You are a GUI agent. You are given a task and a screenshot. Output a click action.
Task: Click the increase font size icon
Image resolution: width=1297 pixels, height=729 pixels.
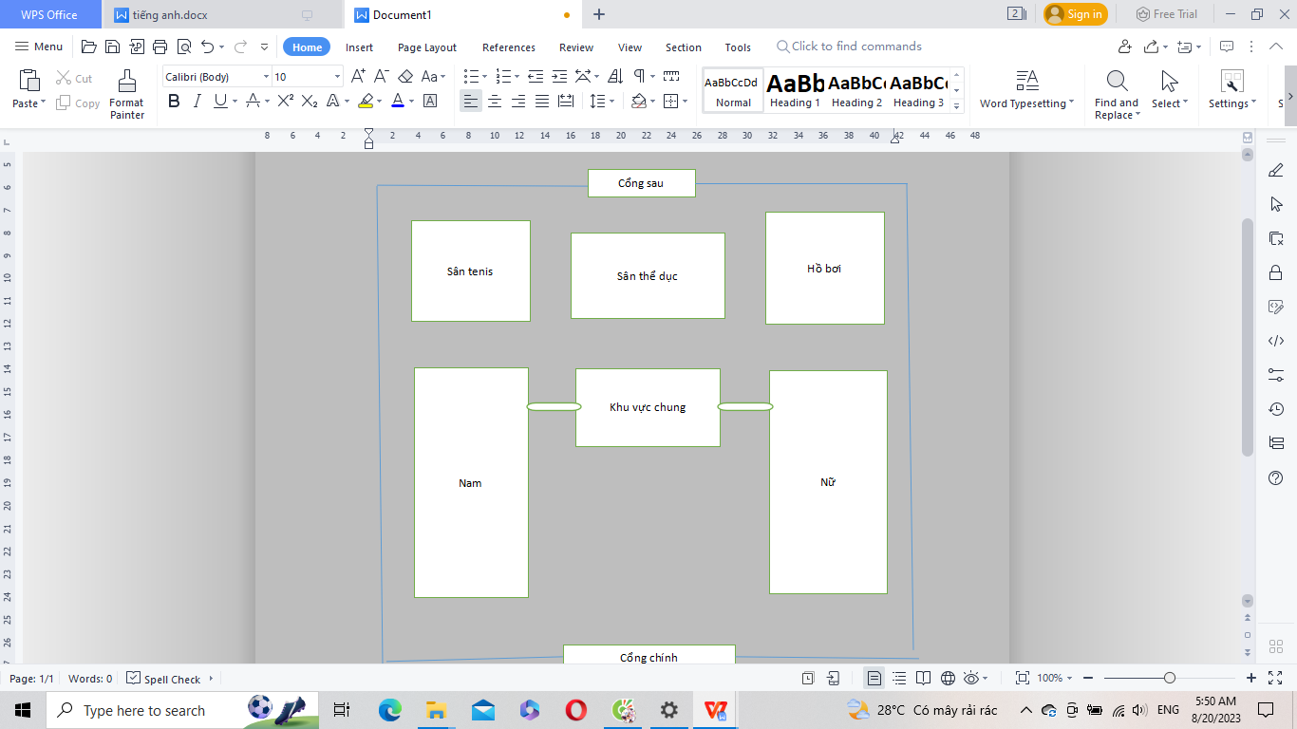[x=358, y=77]
